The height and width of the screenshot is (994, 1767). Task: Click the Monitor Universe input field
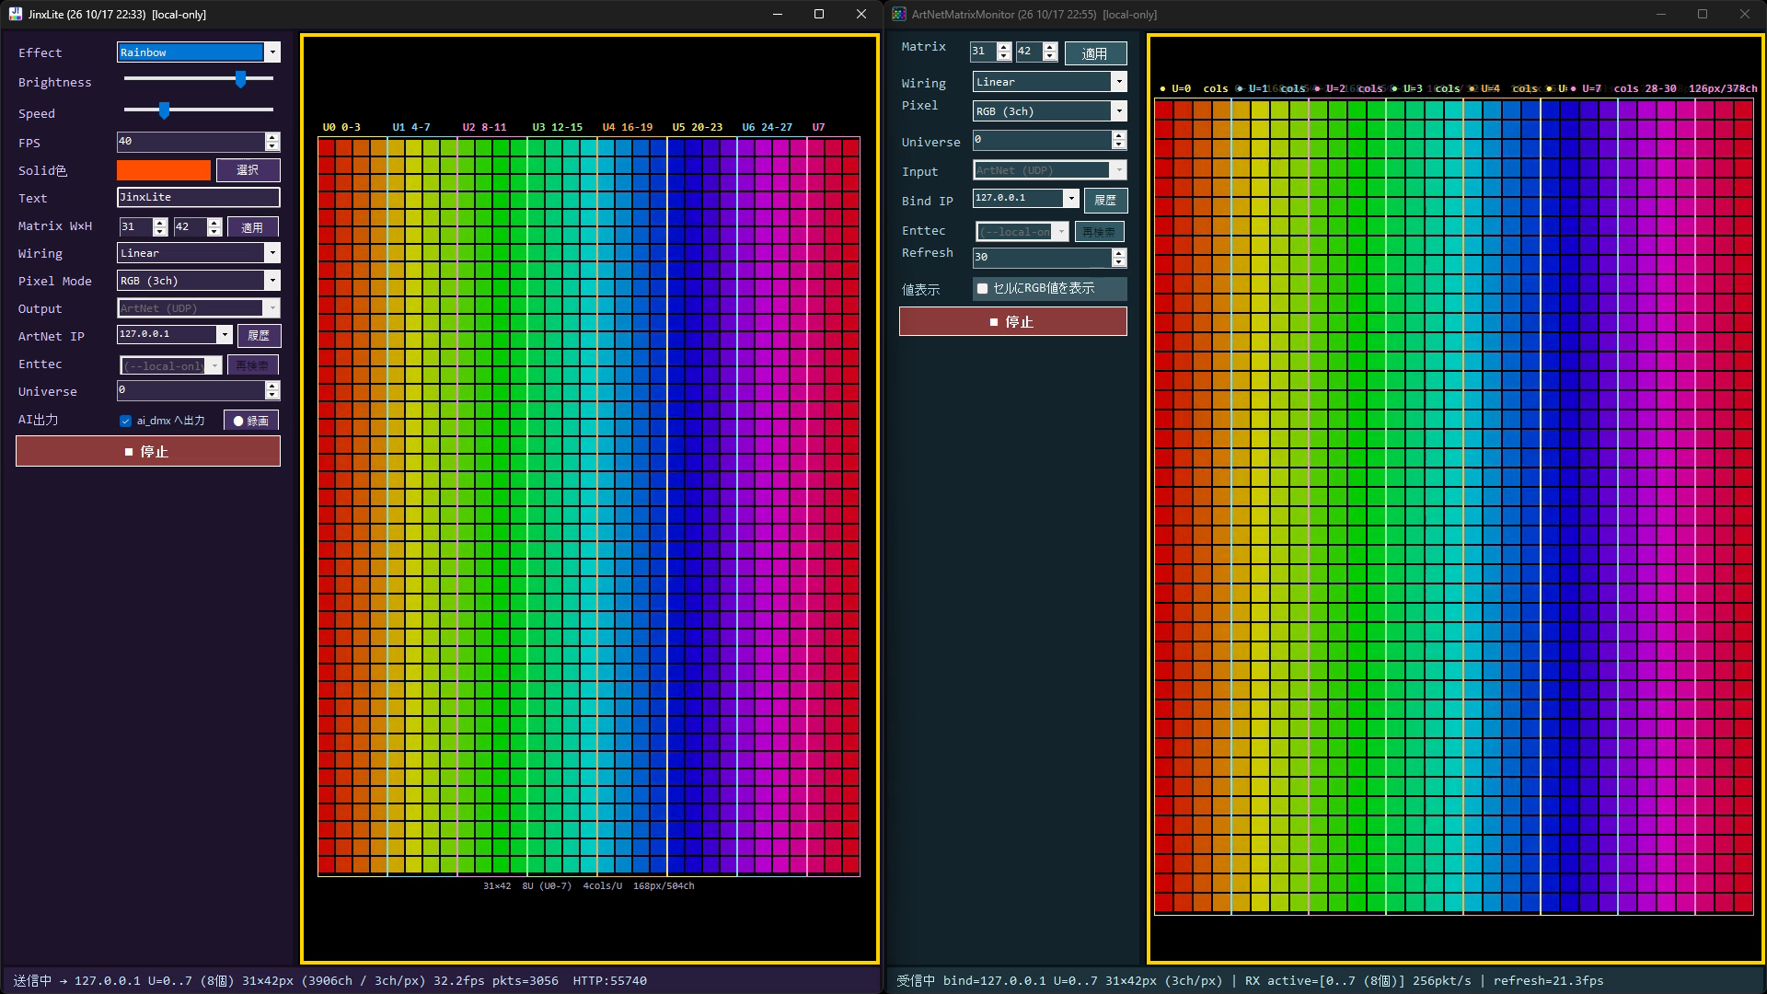[x=1042, y=140]
